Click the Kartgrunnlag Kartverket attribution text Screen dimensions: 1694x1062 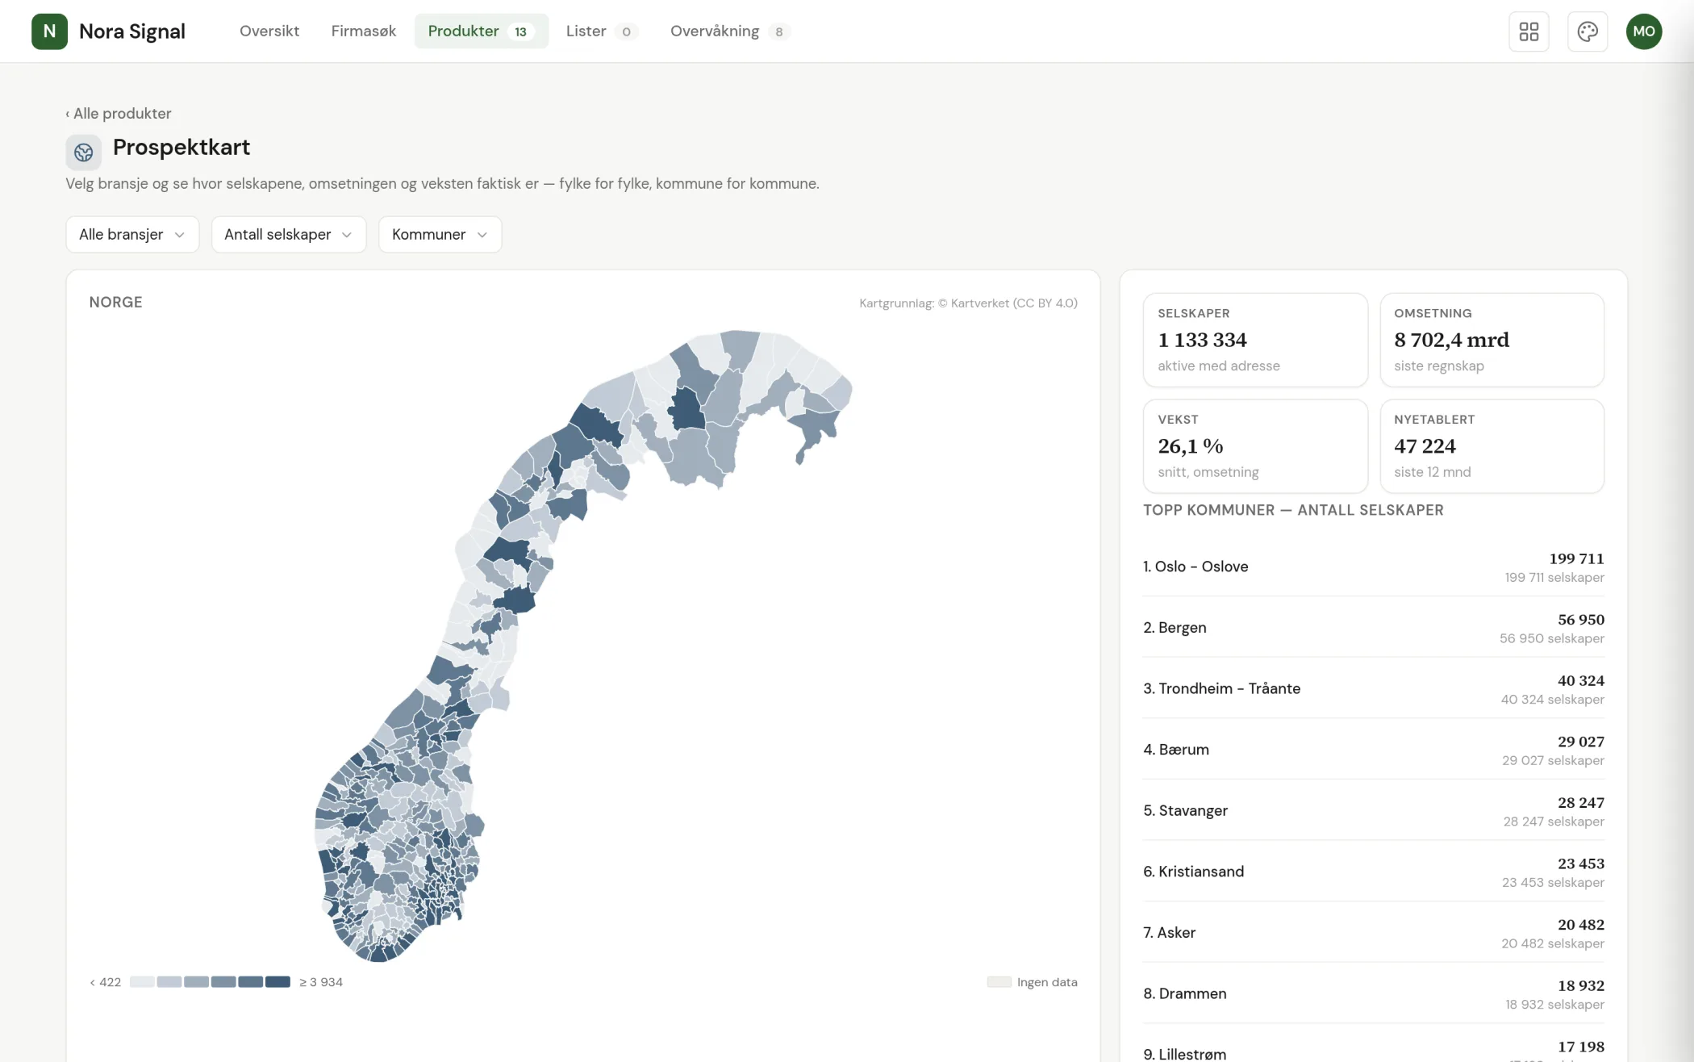pyautogui.click(x=968, y=303)
